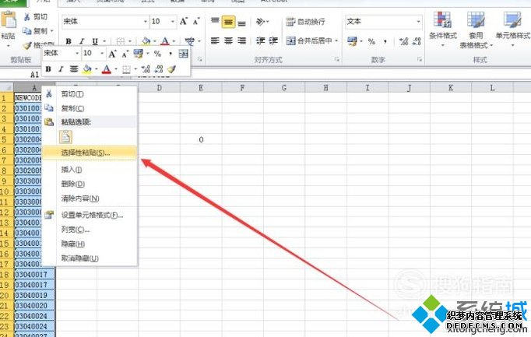Click the ribbon Copy (复制) button
Screen dimensions: 531x337
35,31
